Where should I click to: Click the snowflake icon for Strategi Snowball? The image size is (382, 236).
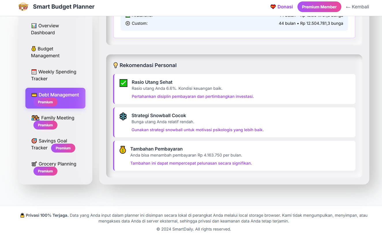click(x=123, y=117)
